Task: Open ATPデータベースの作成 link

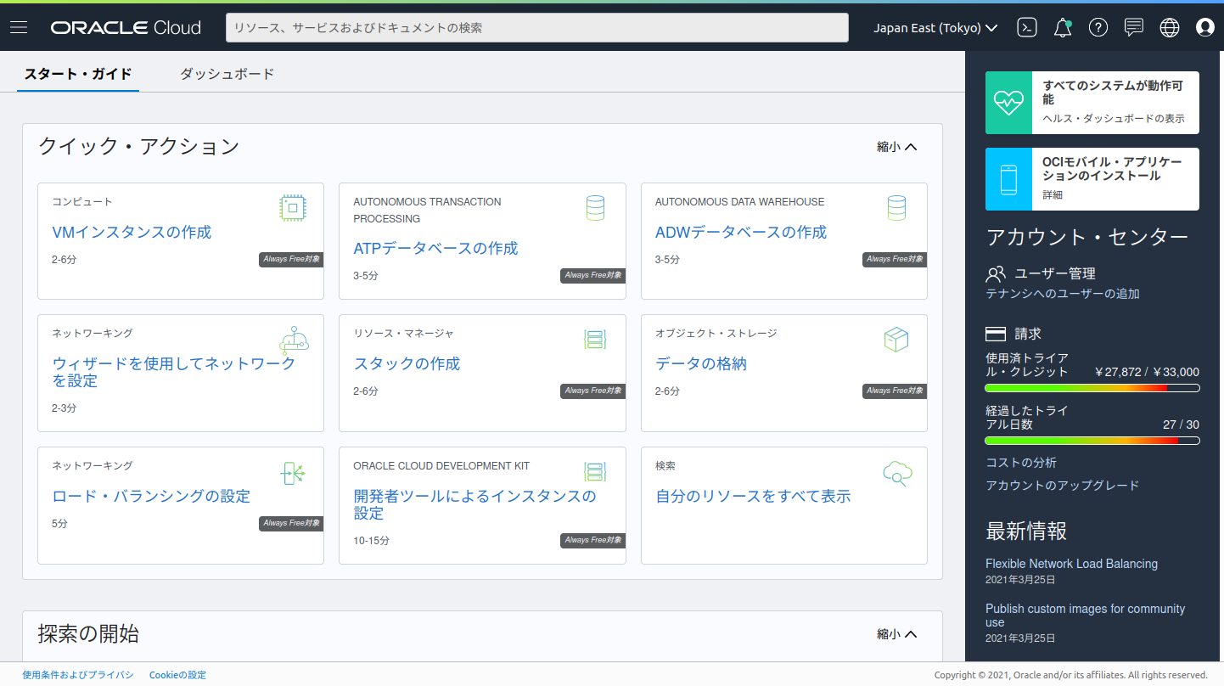Action: click(x=435, y=248)
